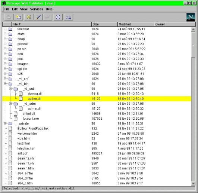Sort by the Modified column header

click(136, 24)
